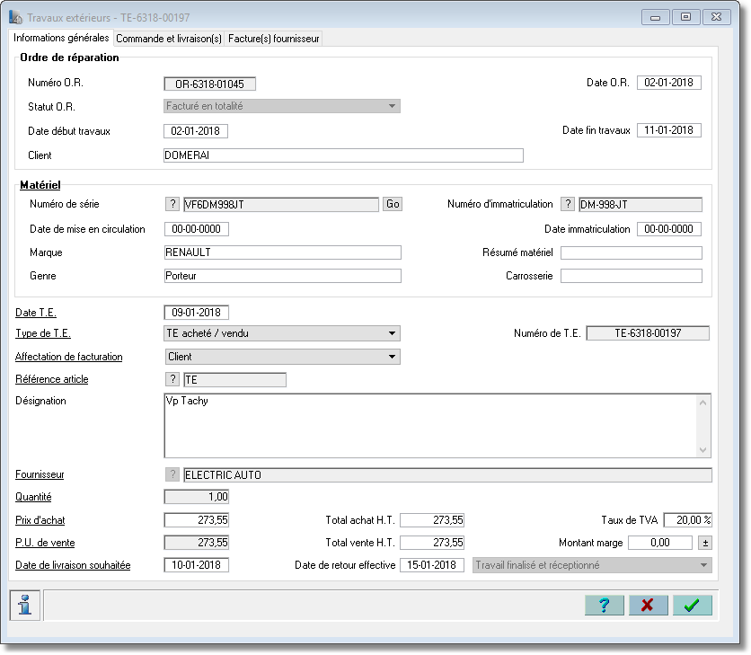The width and height of the screenshot is (751, 655).
Task: Cancel with the red X button
Action: [x=648, y=606]
